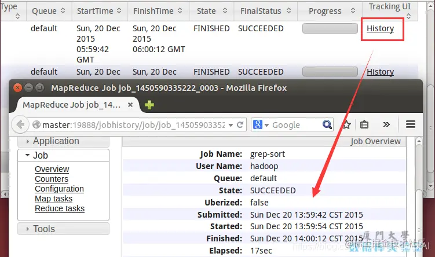Select the job name value grep-sort
The width and height of the screenshot is (435, 257).
click(268, 154)
